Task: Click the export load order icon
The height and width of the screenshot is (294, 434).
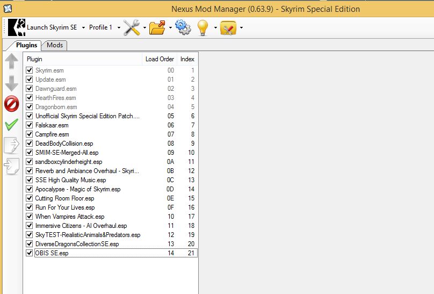Action: point(12,145)
